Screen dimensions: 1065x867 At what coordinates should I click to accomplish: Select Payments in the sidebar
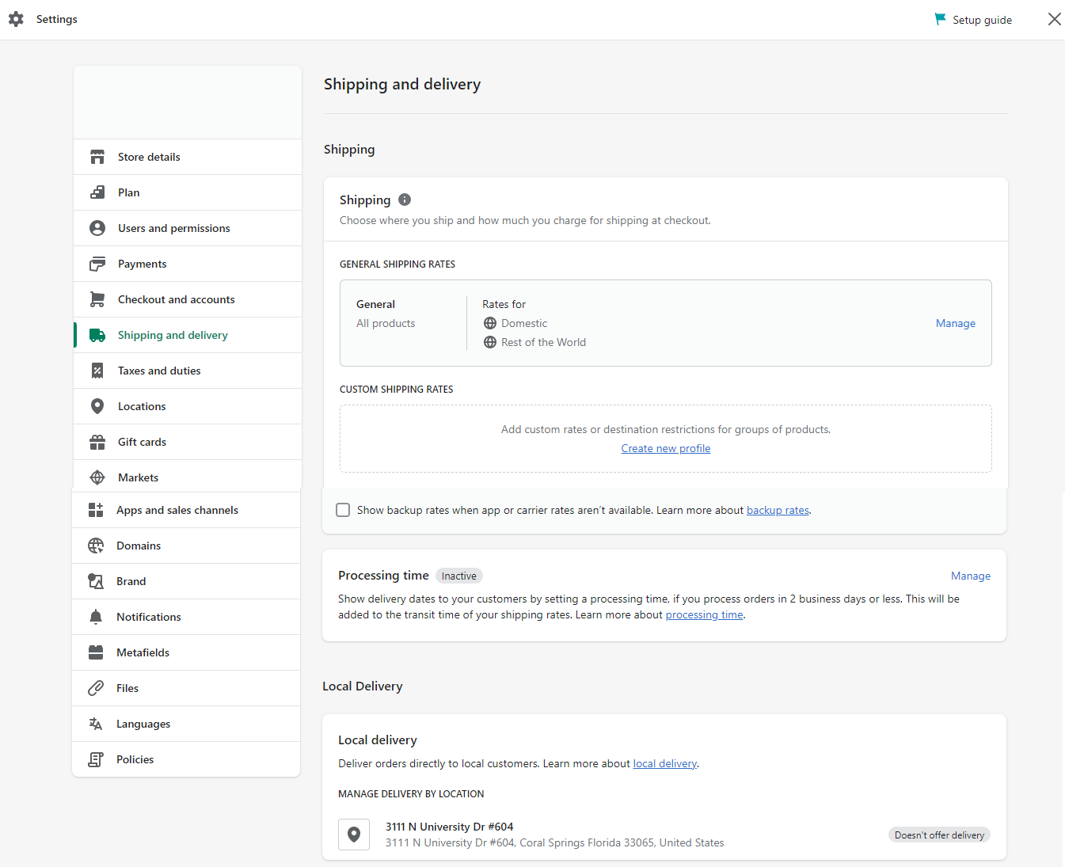pos(143,264)
